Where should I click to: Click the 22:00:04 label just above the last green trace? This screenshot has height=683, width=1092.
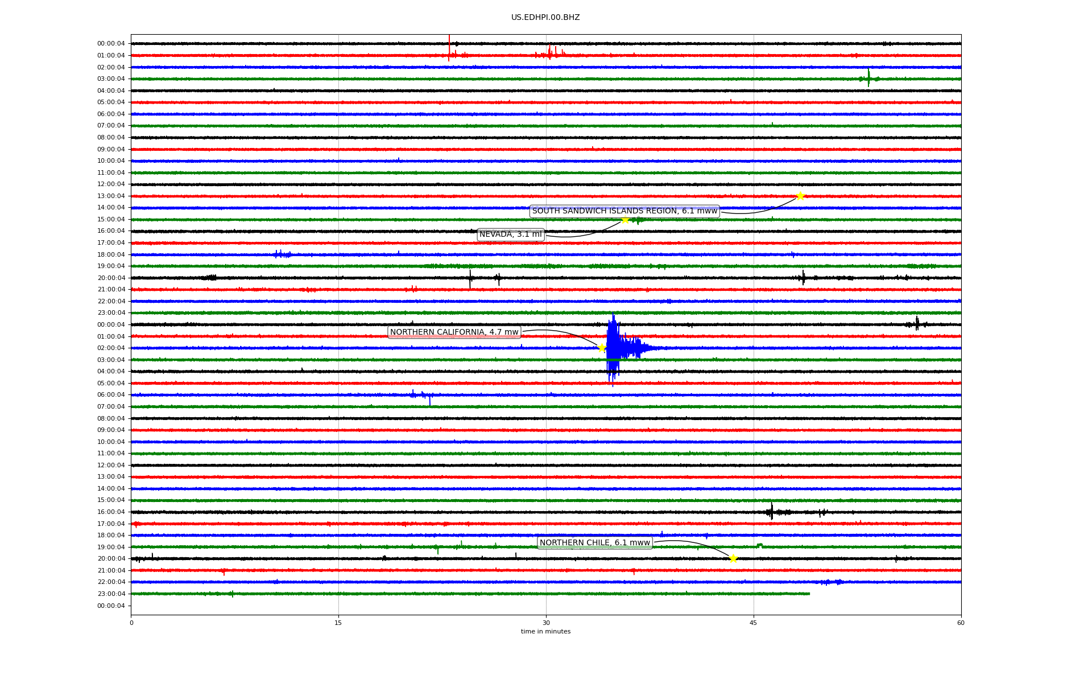(111, 582)
